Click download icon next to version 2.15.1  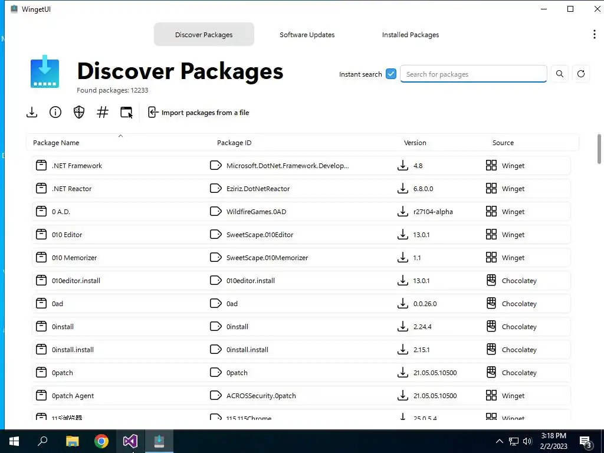(402, 349)
